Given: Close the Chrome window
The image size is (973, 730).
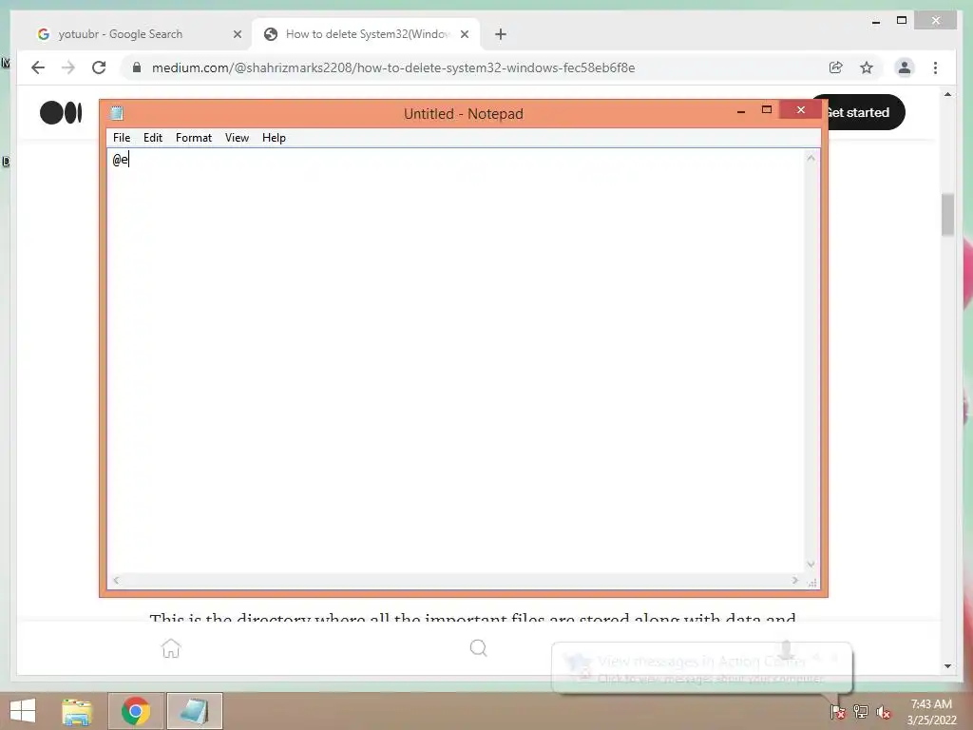Looking at the screenshot, I should tap(936, 21).
